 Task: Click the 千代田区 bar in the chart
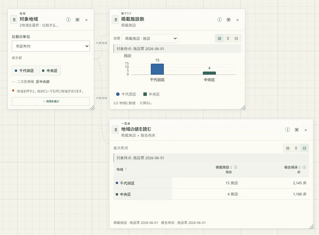[x=157, y=69]
